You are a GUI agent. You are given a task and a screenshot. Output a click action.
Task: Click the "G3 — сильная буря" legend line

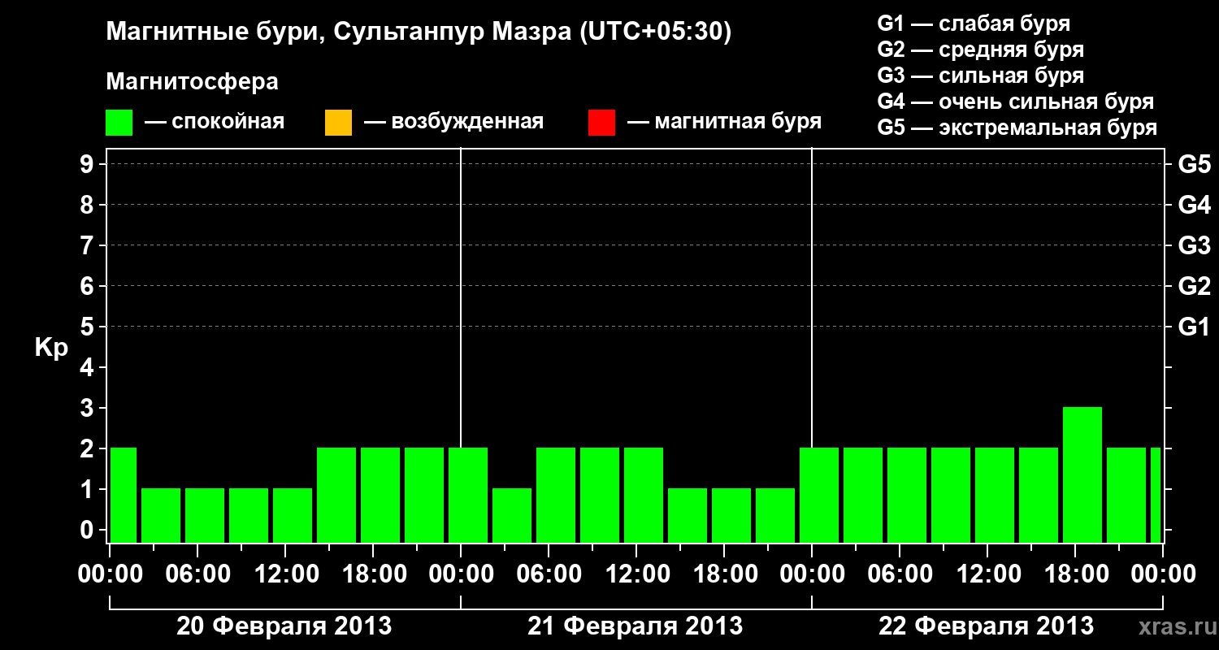tap(980, 76)
